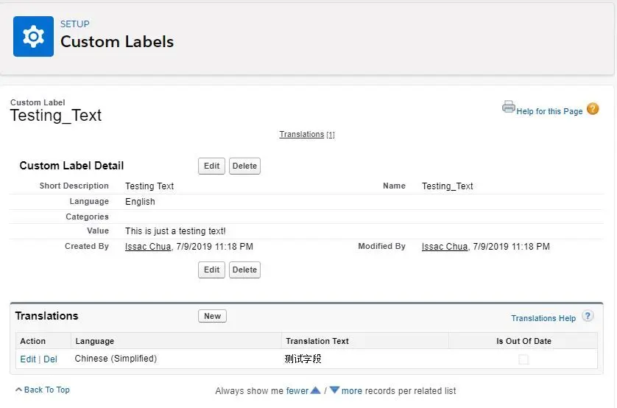
Task: Toggle the Is Out Of Date checkbox
Action: pyautogui.click(x=523, y=359)
